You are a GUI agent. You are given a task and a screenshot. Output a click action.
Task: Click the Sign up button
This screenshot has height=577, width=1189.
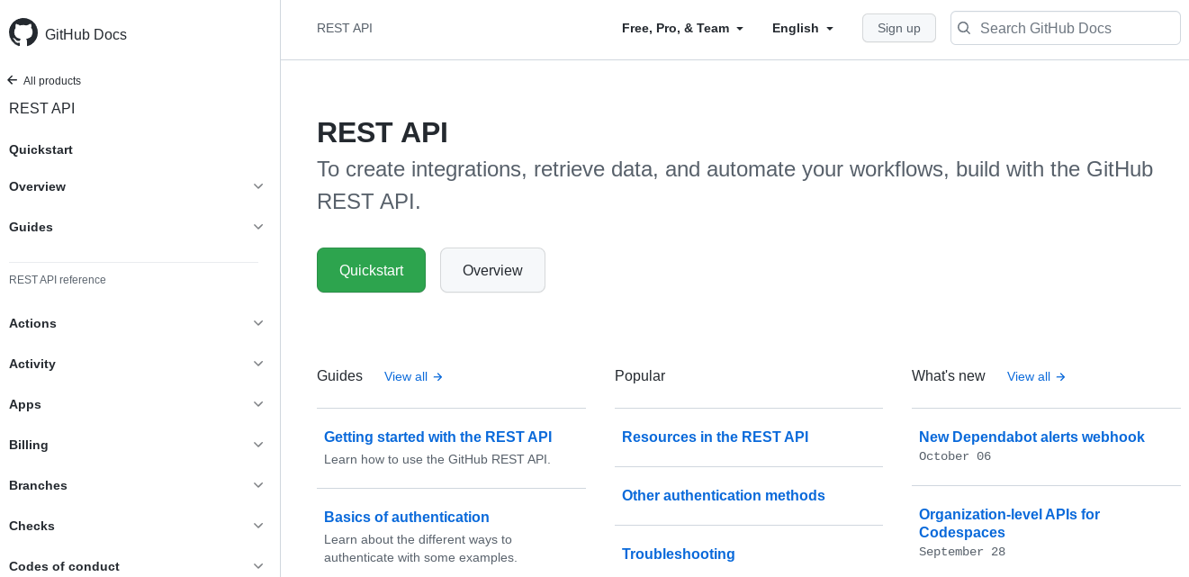point(899,28)
